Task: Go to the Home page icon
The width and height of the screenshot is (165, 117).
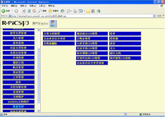Action: (x=34, y=11)
